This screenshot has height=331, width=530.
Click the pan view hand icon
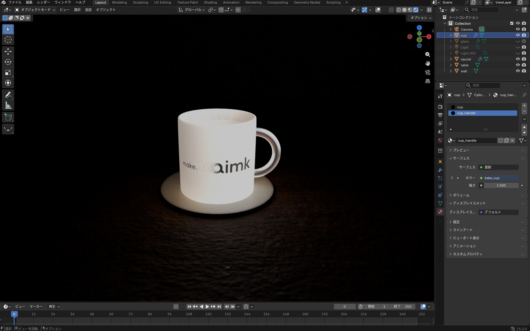[427, 63]
